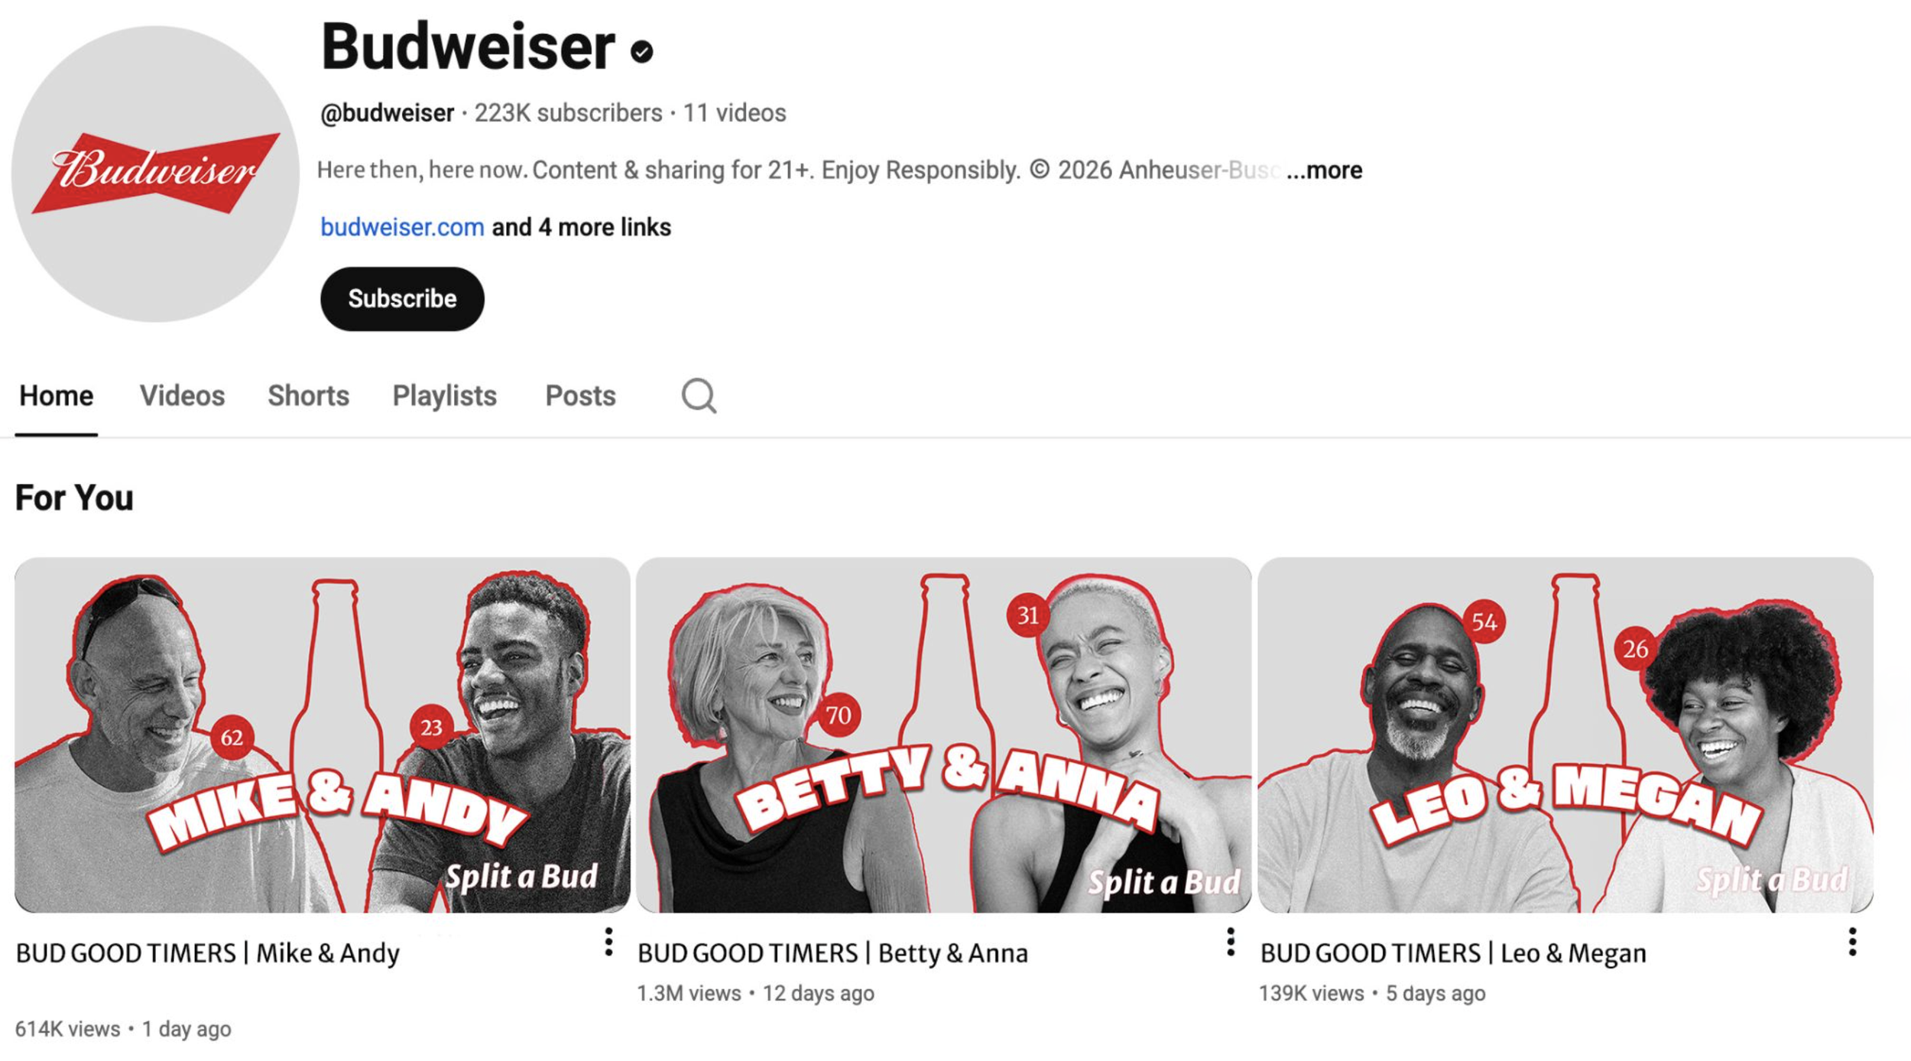Show the 4 more links list
The width and height of the screenshot is (1911, 1061).
point(582,227)
